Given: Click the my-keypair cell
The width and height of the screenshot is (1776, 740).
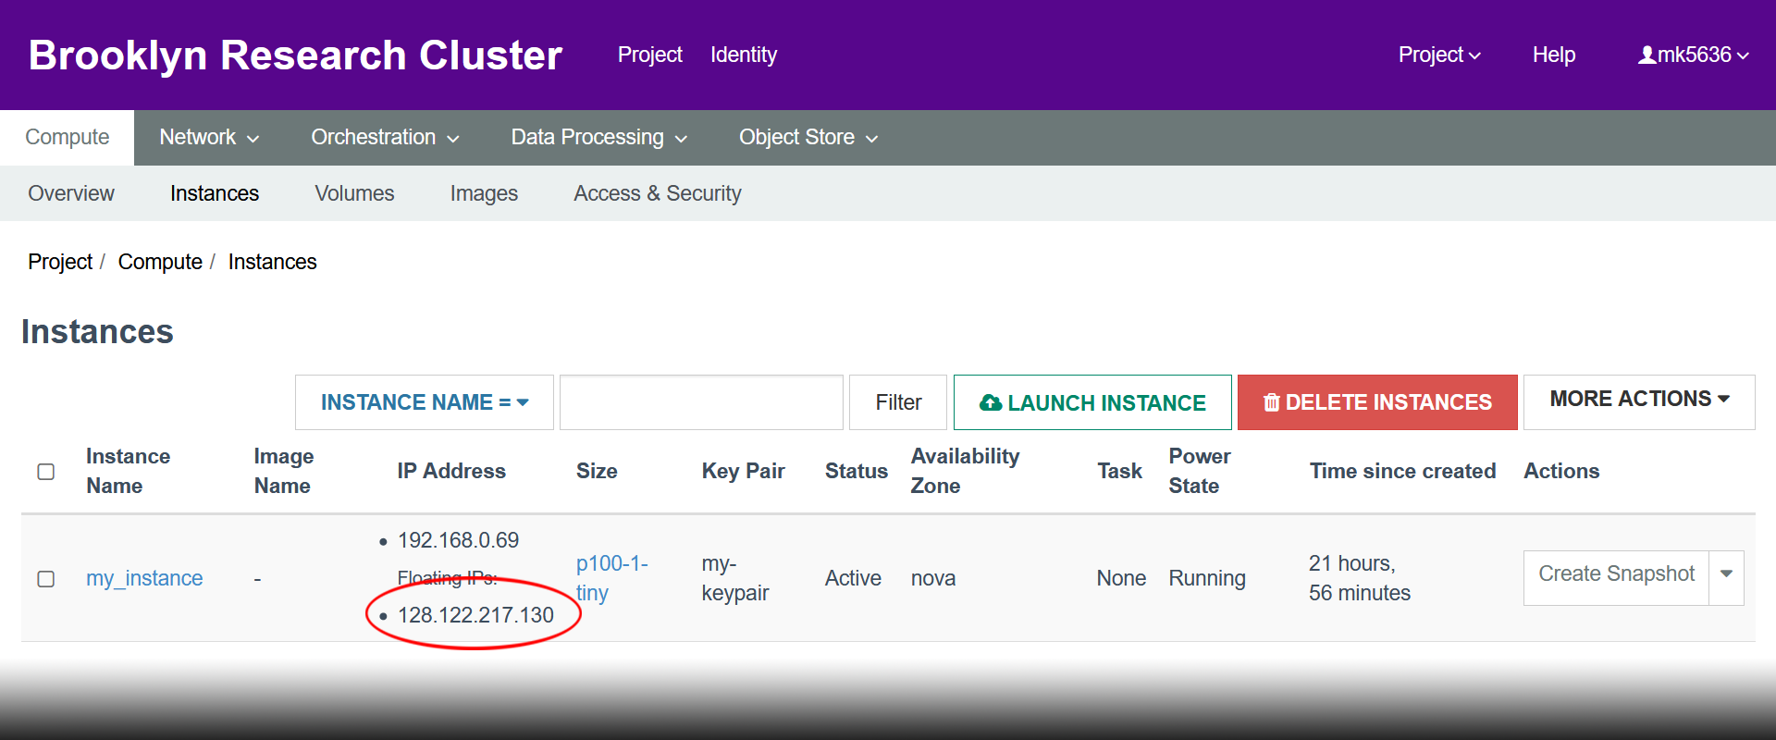Looking at the screenshot, I should point(735,578).
